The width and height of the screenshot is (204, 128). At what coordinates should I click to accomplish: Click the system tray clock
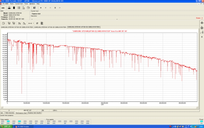(201, 126)
